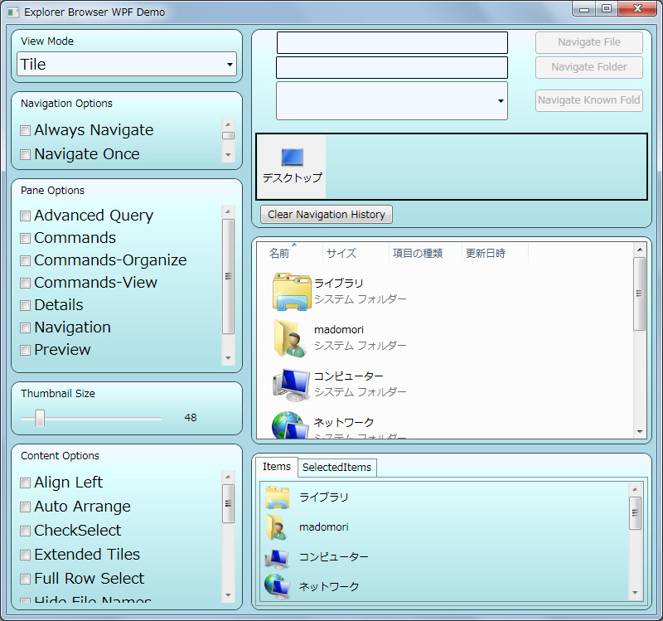This screenshot has width=663, height=621.
Task: Check the Auto Arrange content option
Action: [x=26, y=507]
